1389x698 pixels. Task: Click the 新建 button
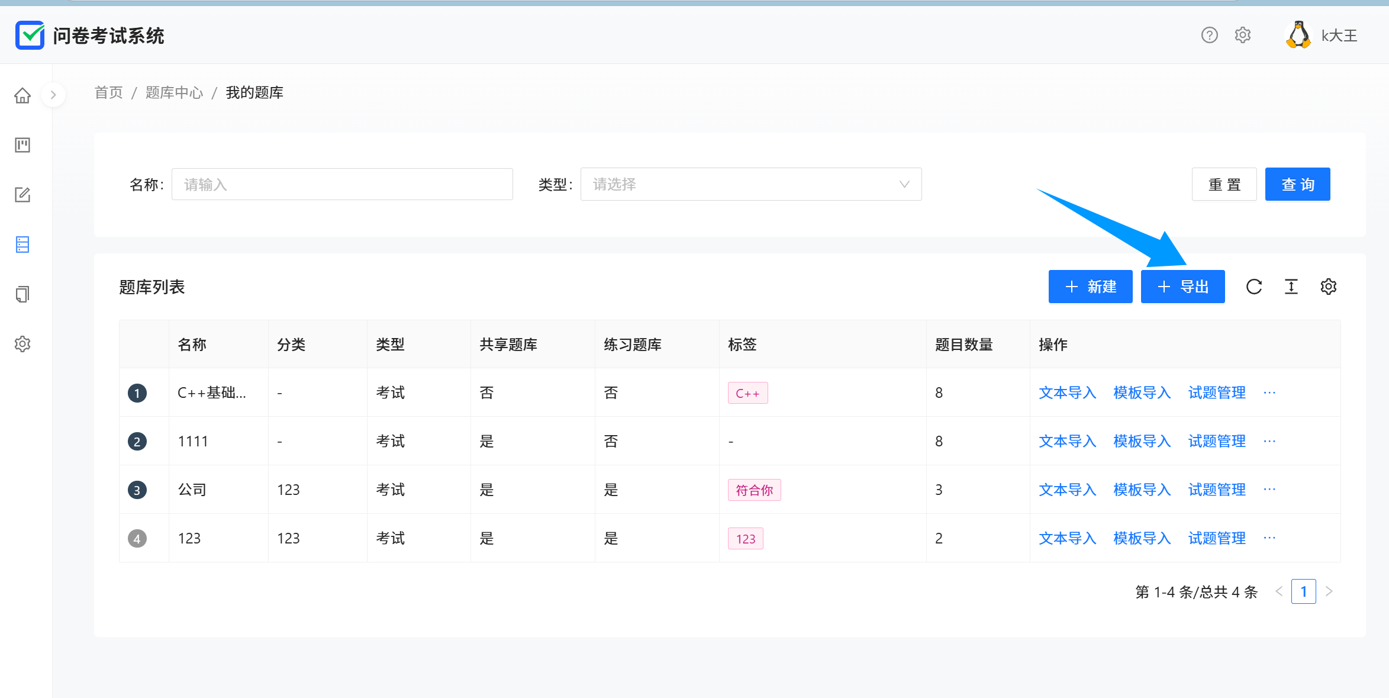[1090, 287]
